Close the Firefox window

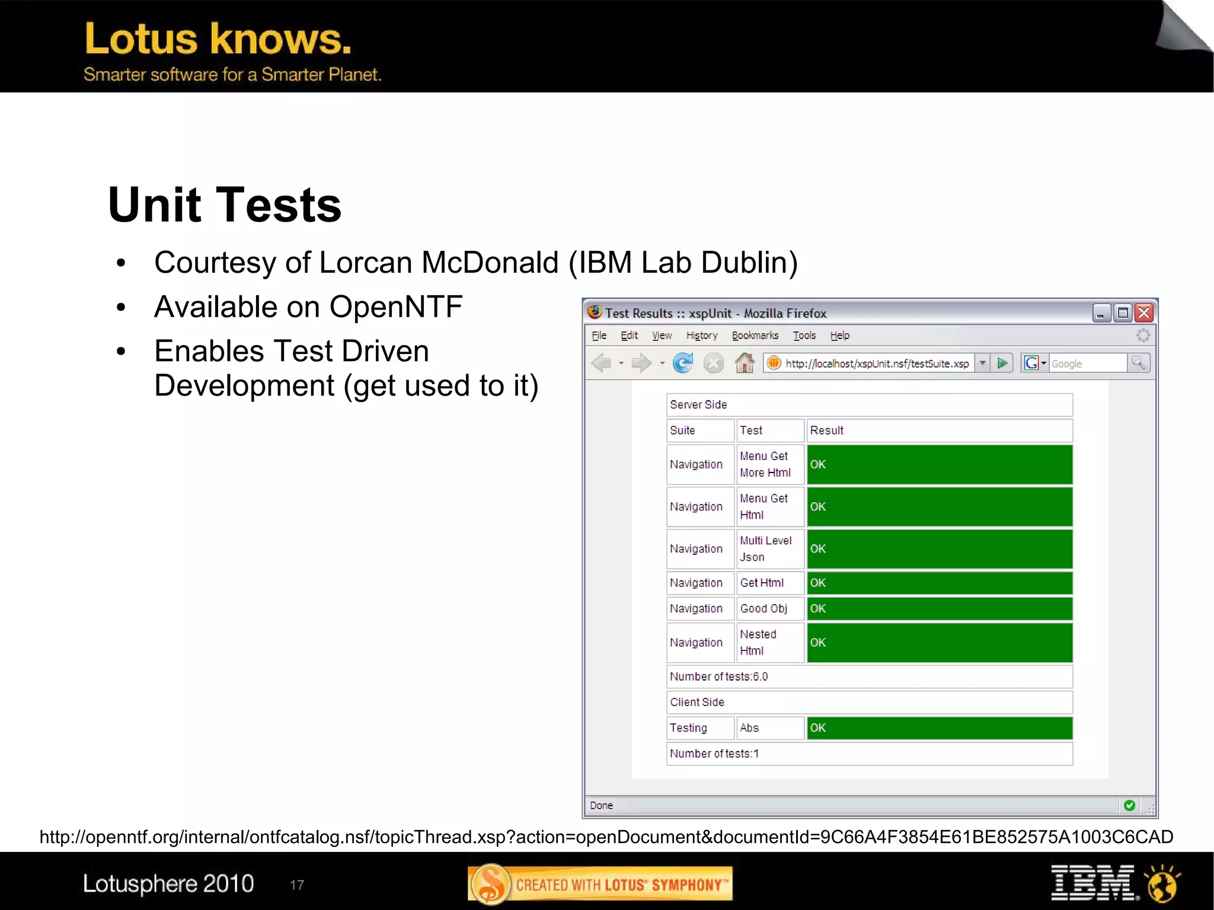(x=1144, y=313)
